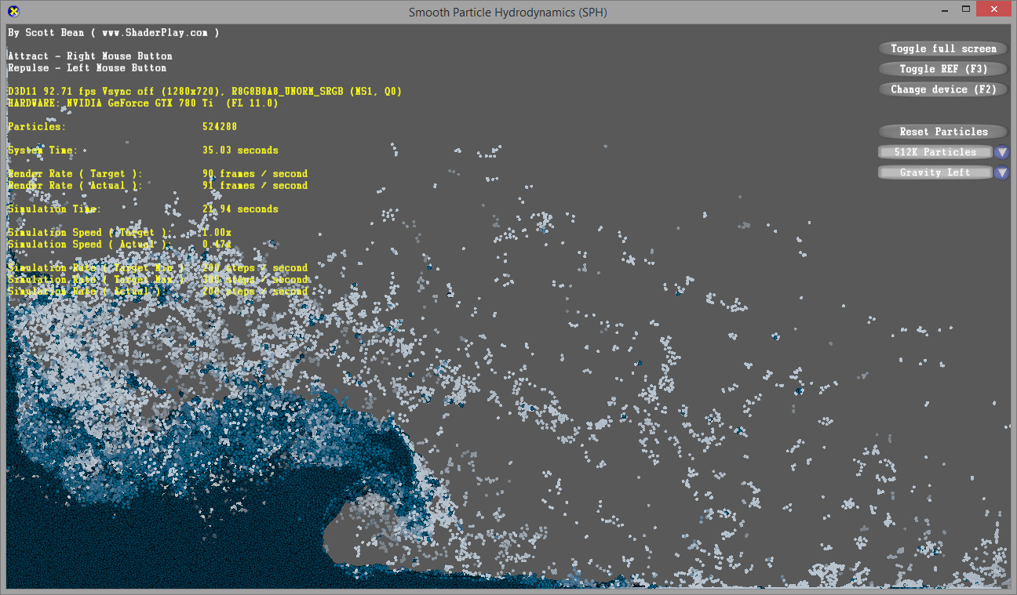The height and width of the screenshot is (595, 1017).
Task: Minimize the SPH window
Action: (x=946, y=9)
